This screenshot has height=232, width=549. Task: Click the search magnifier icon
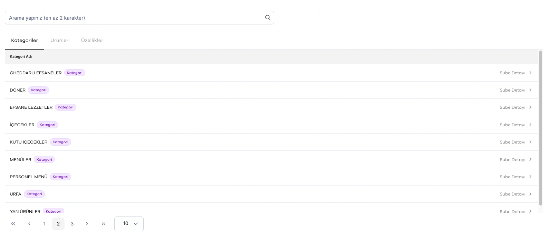[268, 18]
